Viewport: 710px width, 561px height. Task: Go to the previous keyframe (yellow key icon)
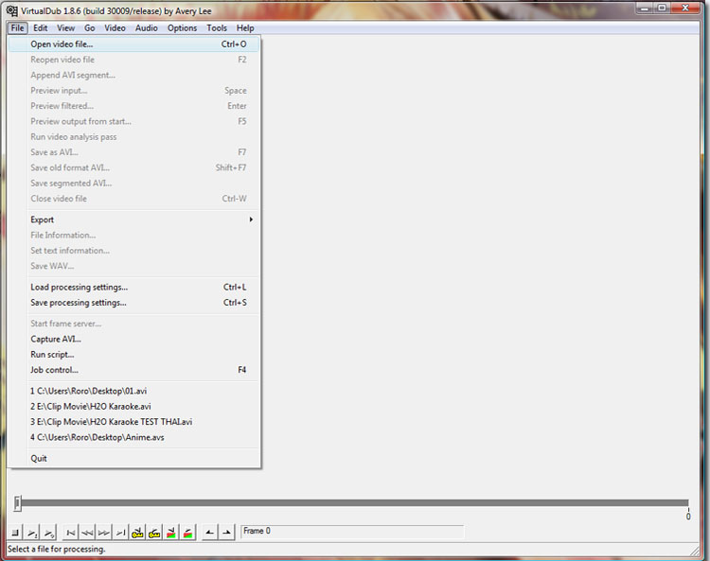tap(137, 533)
